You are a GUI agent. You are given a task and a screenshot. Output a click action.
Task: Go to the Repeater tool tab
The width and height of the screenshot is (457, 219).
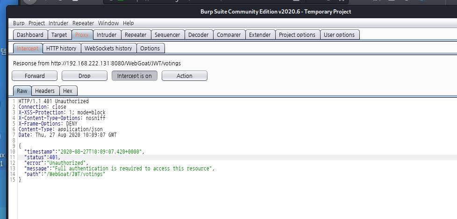point(136,35)
